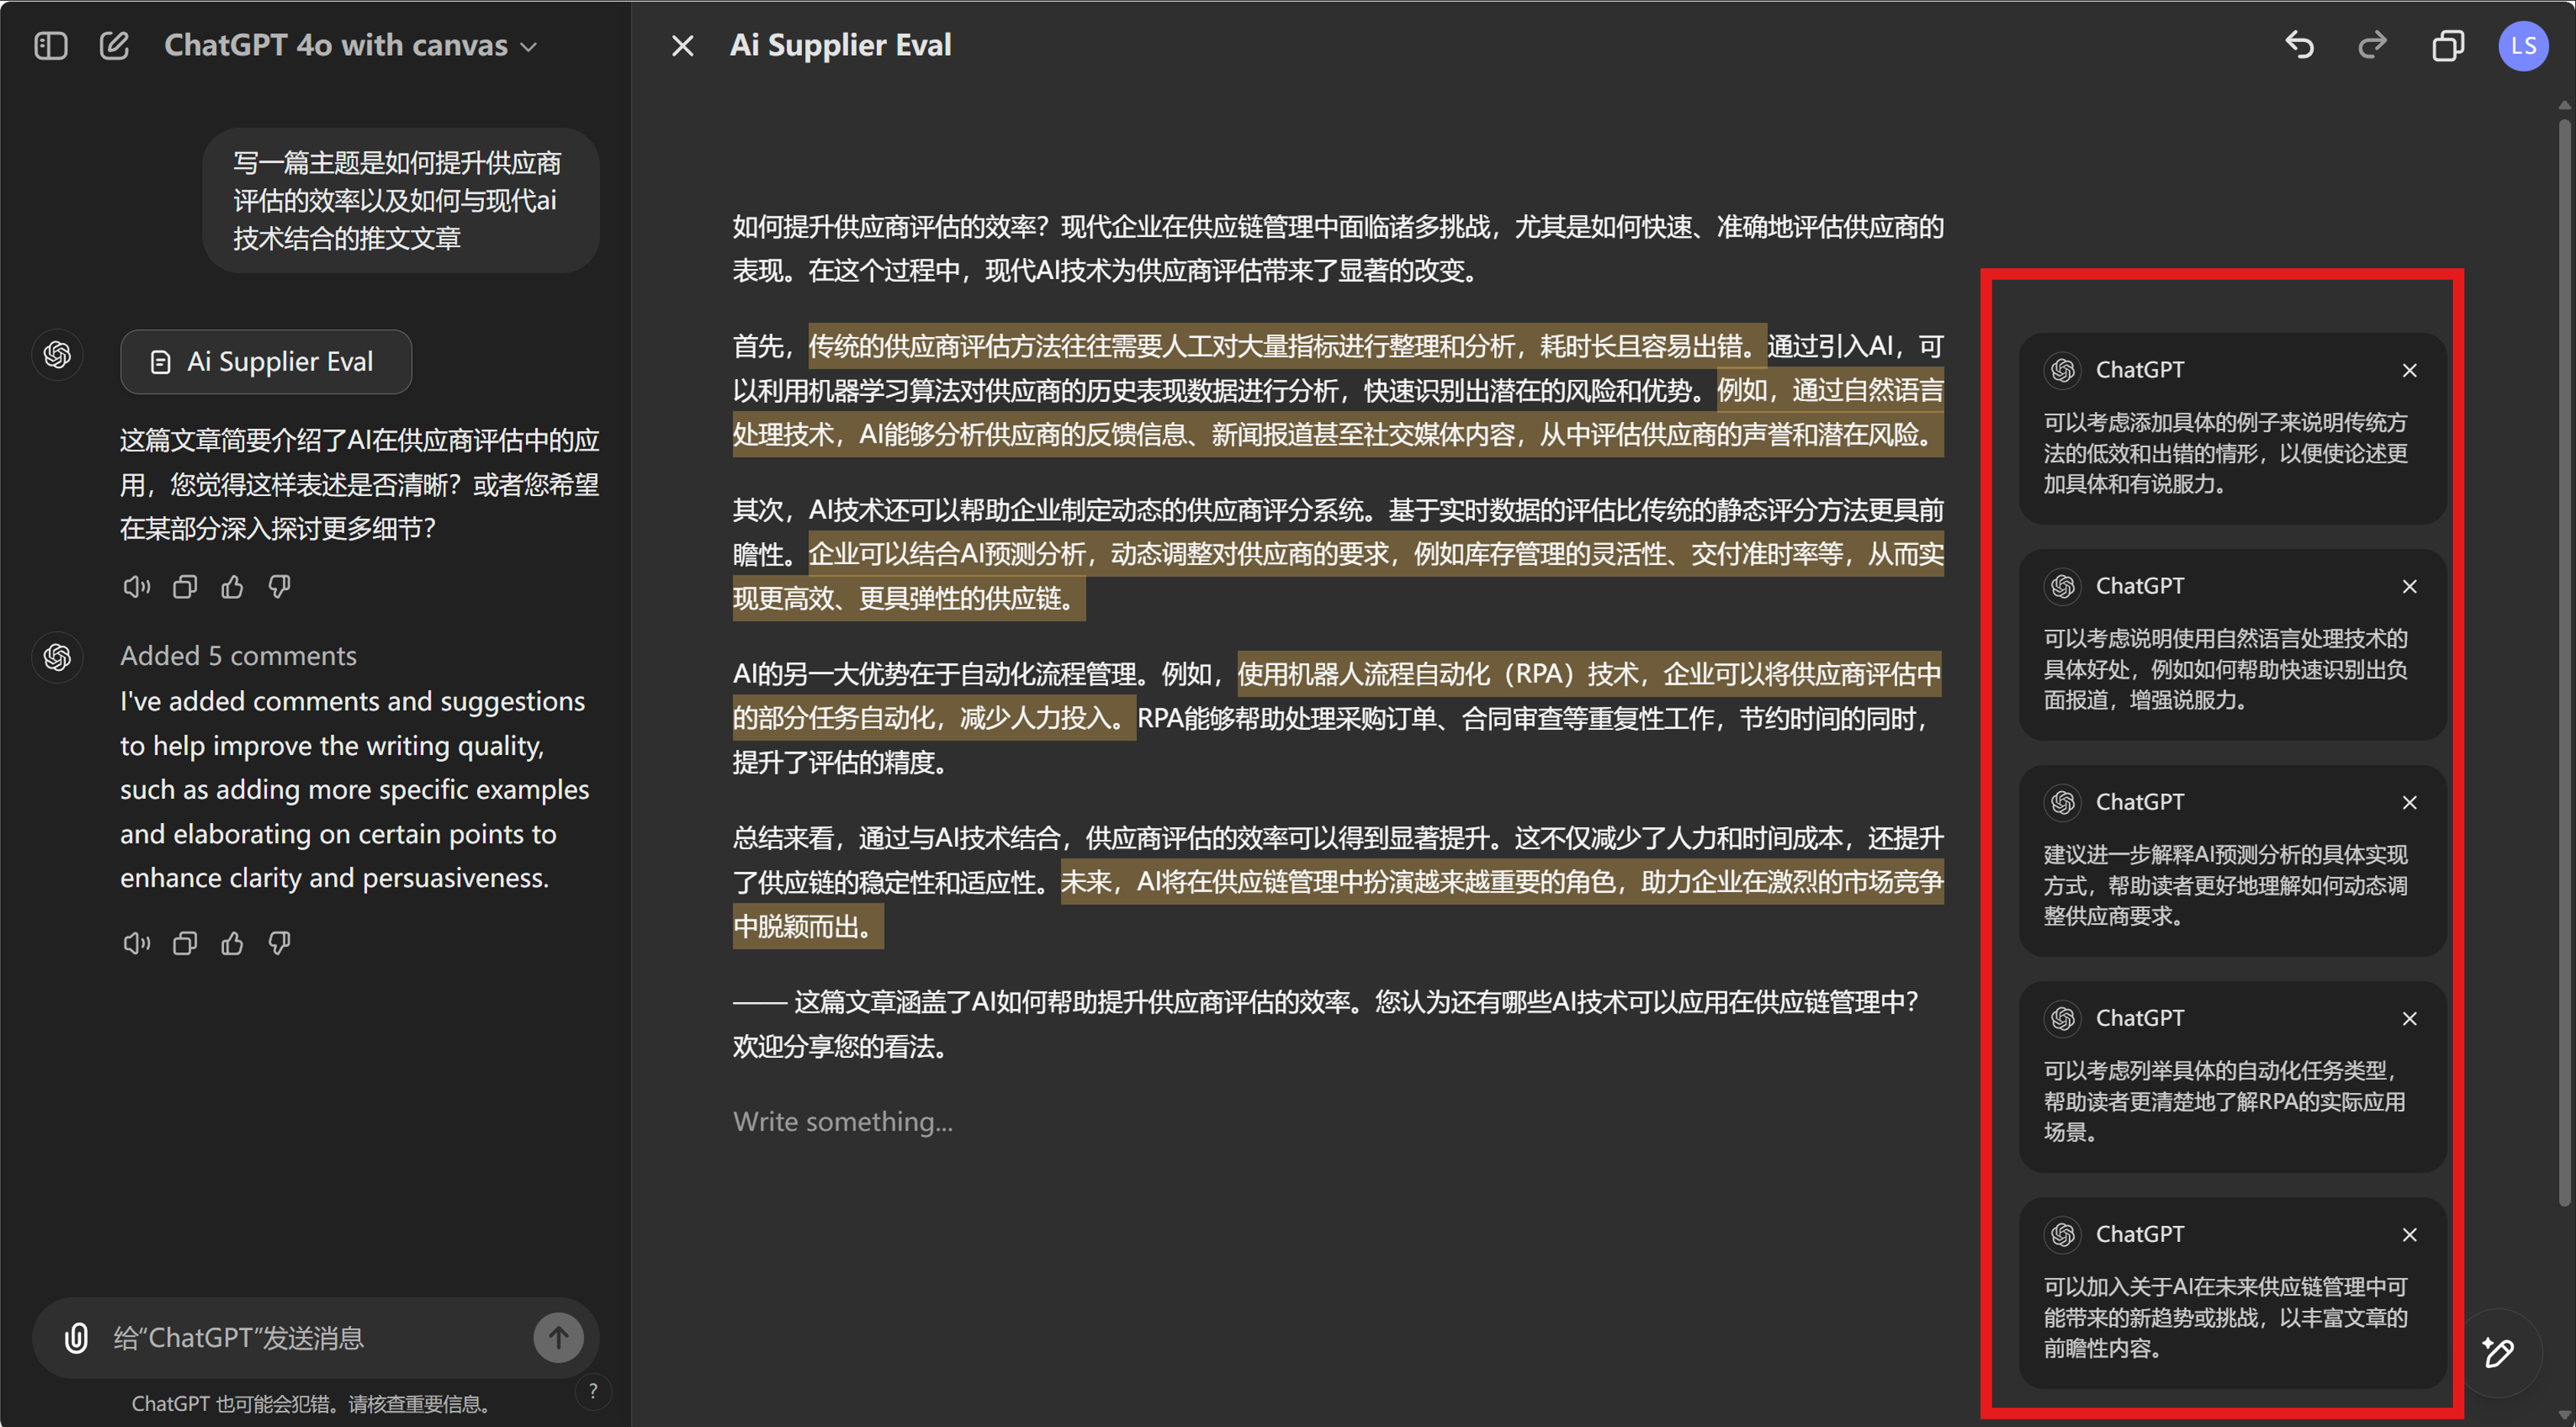Dismiss the comment about 新趋势或挑战
The height and width of the screenshot is (1427, 2576).
pyautogui.click(x=2409, y=1235)
